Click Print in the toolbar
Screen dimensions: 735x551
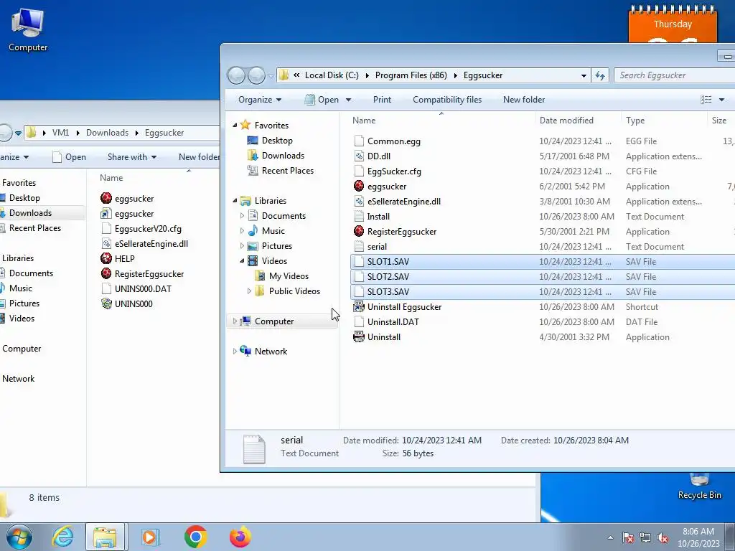point(382,100)
